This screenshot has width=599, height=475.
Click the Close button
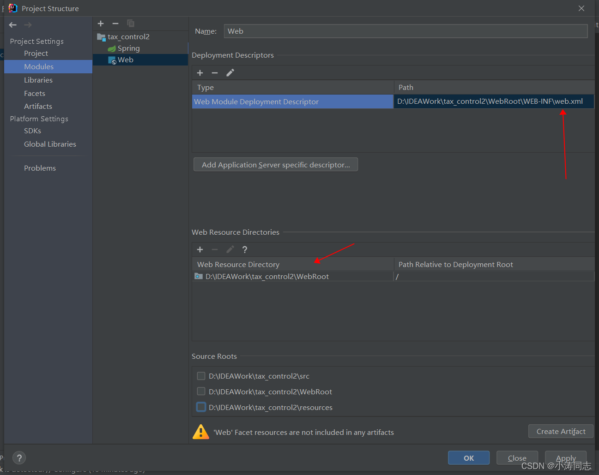517,458
